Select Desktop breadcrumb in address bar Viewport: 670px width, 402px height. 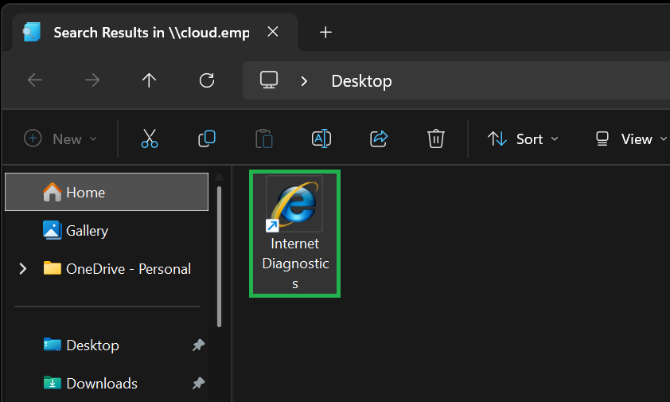point(361,81)
